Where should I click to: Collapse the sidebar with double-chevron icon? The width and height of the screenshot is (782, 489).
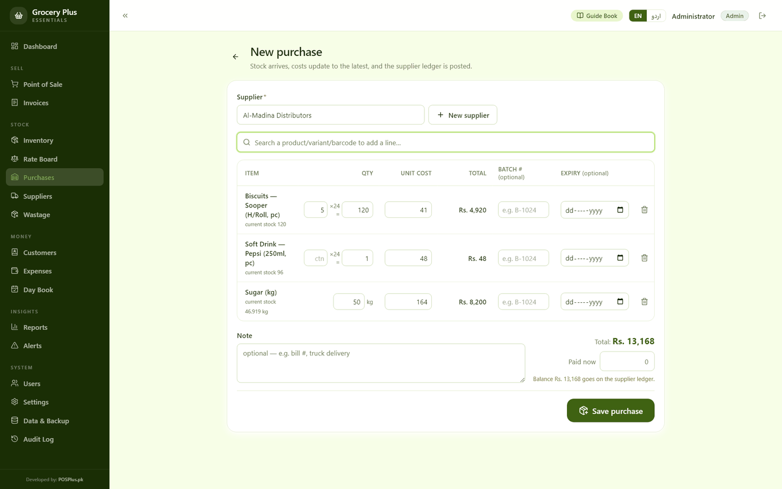click(x=125, y=16)
